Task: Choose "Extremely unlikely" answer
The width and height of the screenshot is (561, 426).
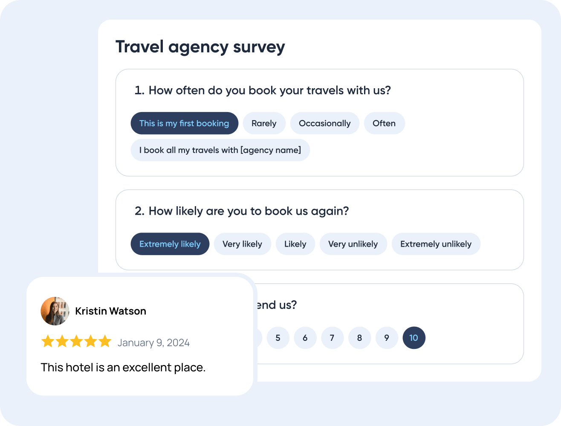Action: (436, 244)
